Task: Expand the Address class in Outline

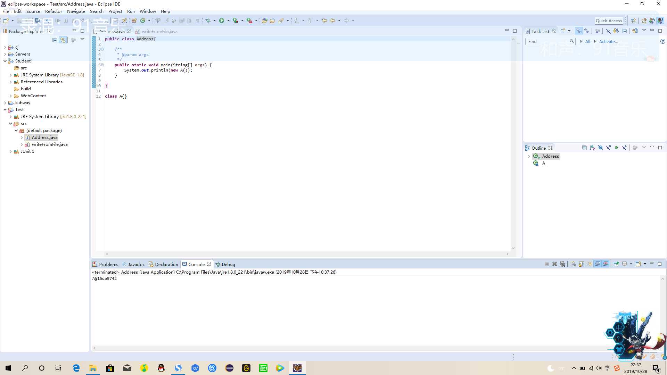Action: tap(529, 156)
